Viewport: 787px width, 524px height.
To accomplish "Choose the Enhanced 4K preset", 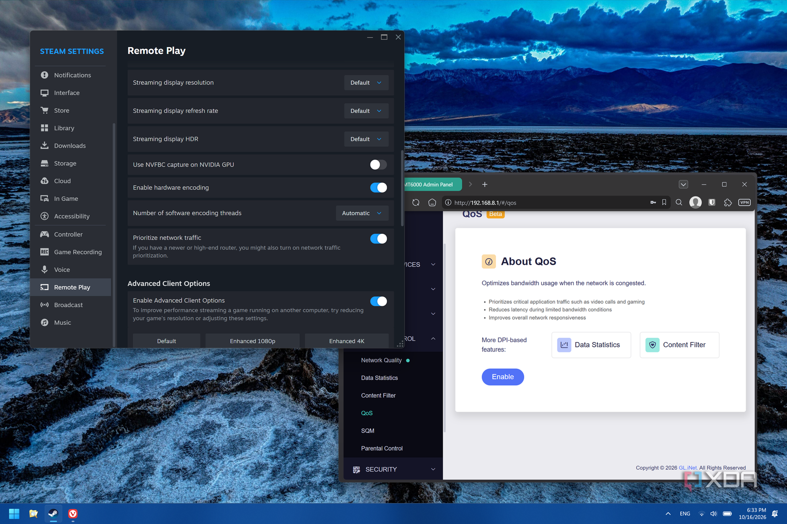I will coord(347,341).
